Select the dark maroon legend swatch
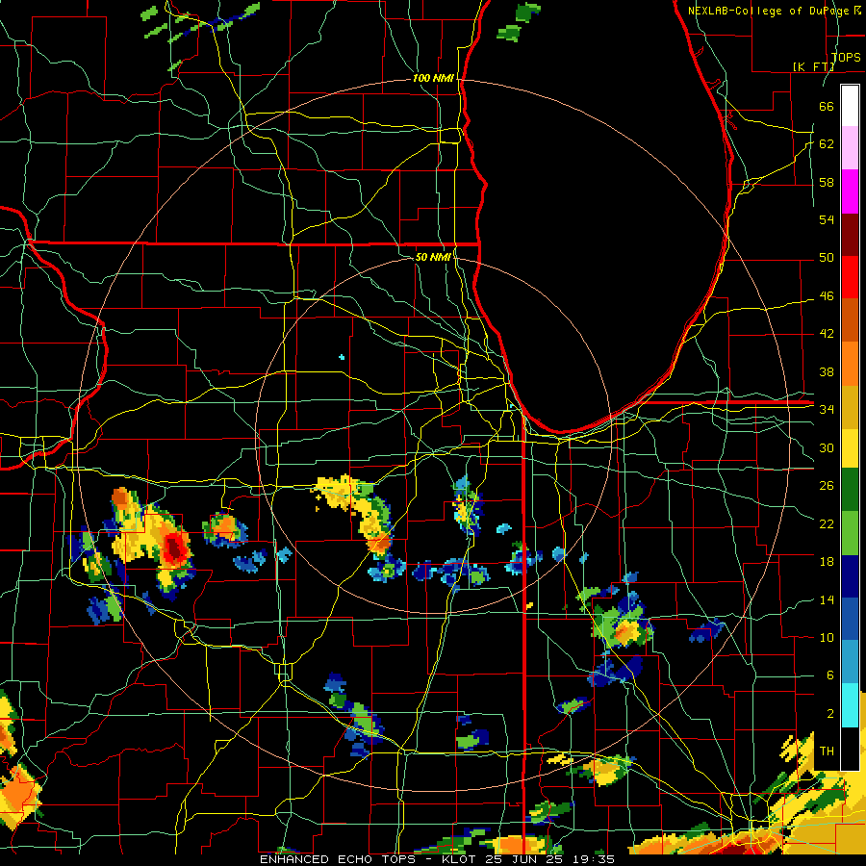This screenshot has height=866, width=866. pos(850,235)
